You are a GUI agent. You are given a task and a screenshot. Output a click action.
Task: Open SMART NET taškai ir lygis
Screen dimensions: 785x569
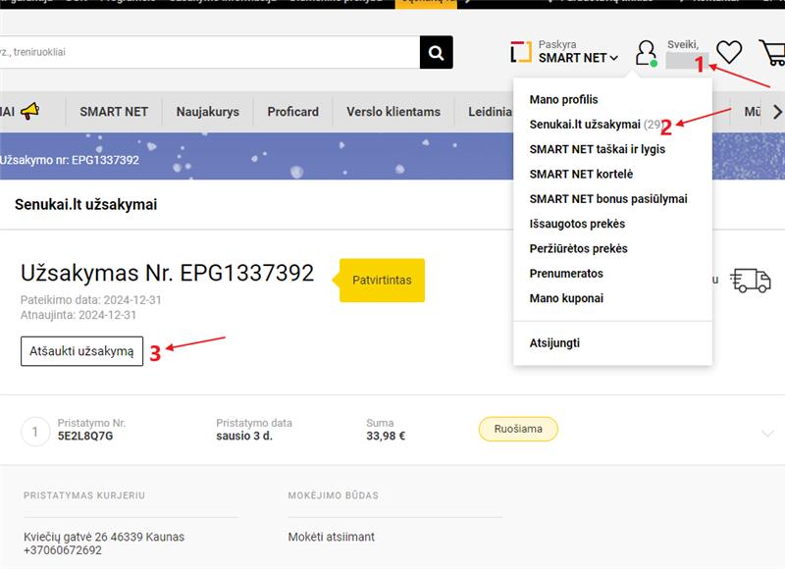[598, 149]
